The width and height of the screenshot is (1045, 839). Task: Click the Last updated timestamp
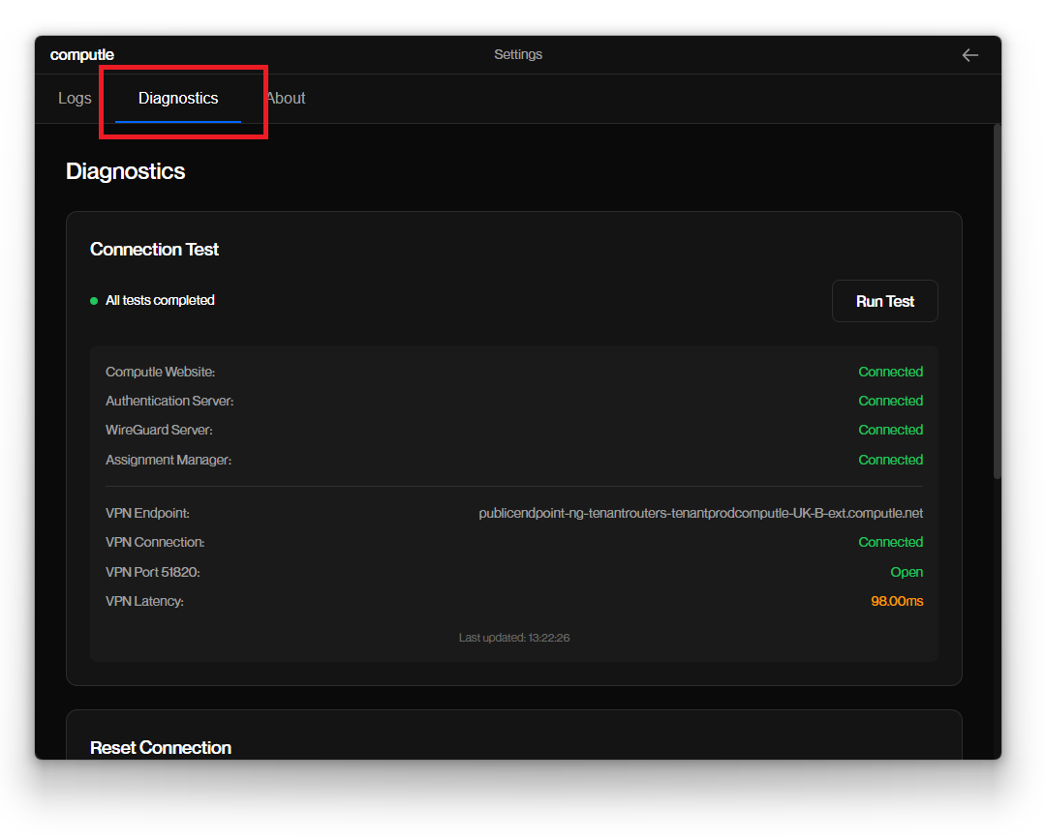513,638
